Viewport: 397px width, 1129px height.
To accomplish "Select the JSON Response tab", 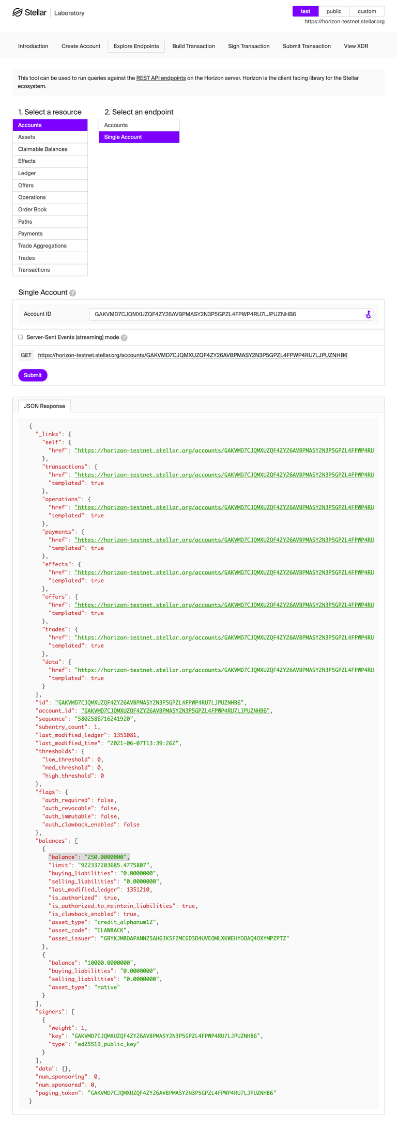I will click(44, 406).
